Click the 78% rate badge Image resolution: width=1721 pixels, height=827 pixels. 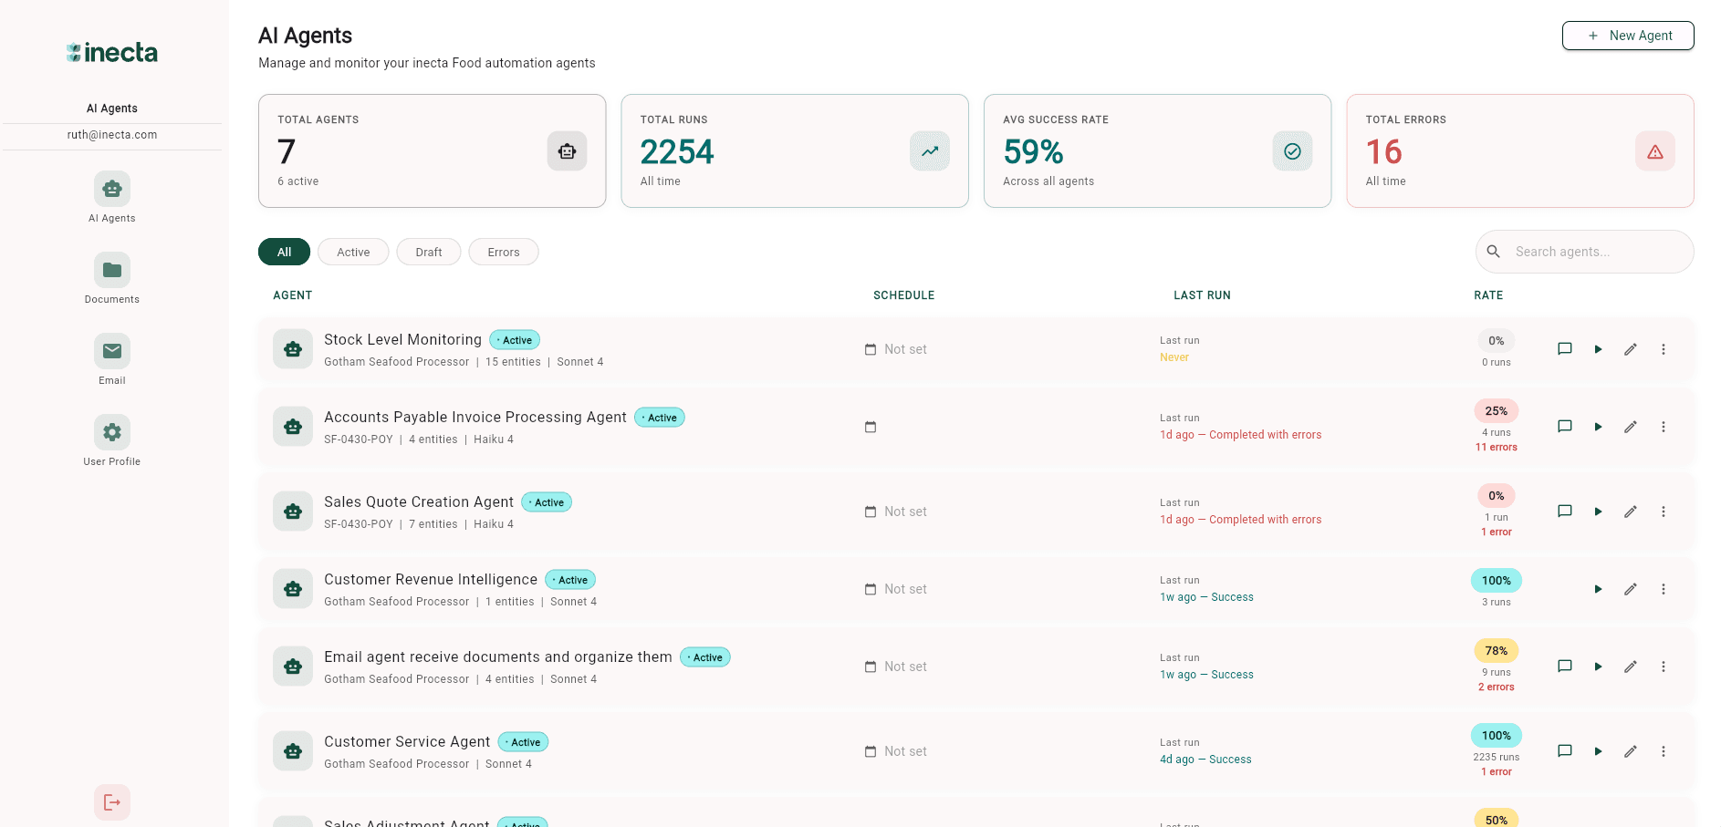pos(1497,651)
